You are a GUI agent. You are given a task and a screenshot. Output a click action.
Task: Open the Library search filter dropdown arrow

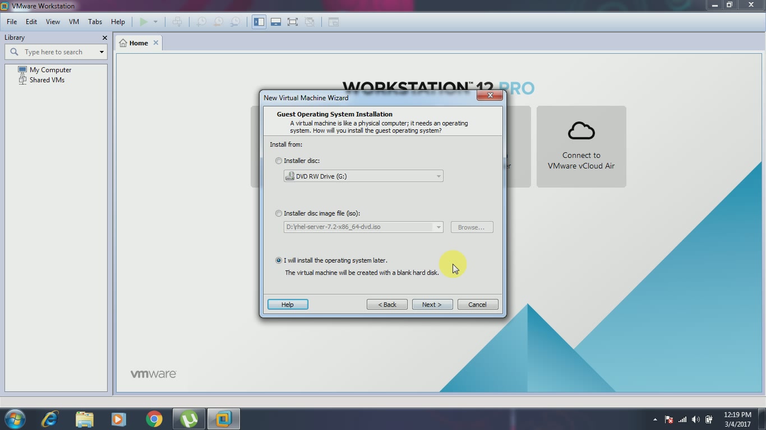pyautogui.click(x=101, y=52)
